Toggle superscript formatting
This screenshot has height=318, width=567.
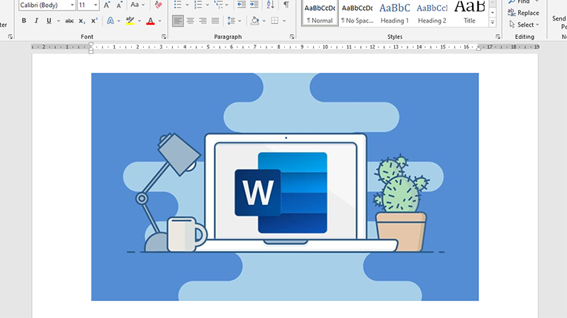click(94, 20)
